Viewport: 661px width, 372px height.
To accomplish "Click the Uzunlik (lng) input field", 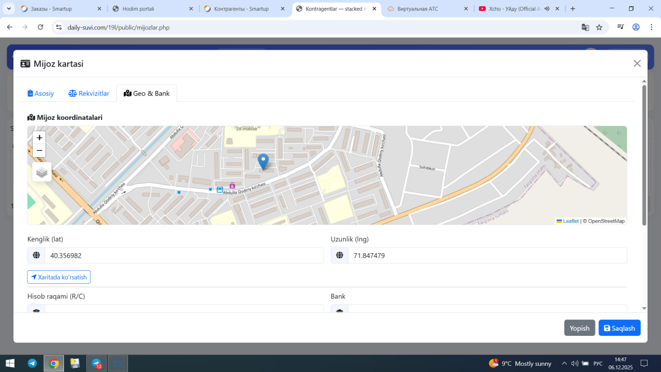I will (x=487, y=255).
